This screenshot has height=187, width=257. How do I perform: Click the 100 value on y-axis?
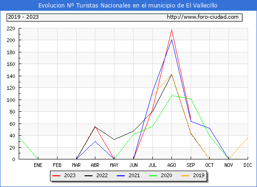pos(11,100)
